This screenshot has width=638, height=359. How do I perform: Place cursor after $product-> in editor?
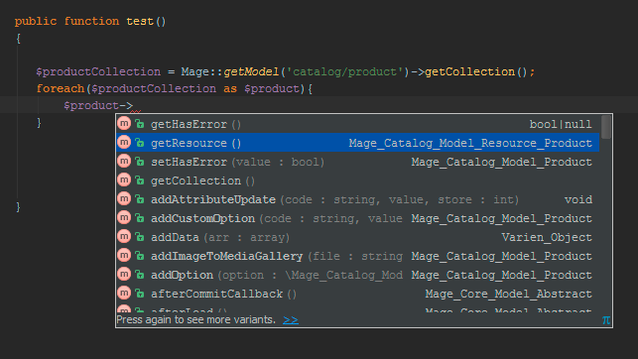[x=134, y=105]
